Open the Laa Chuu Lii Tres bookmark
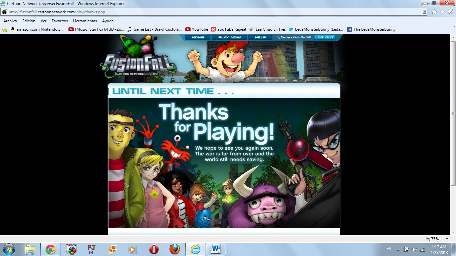 pyautogui.click(x=267, y=29)
